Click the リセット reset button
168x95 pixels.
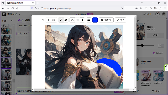[x=156, y=91]
